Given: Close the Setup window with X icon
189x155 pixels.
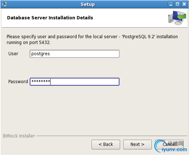Looking at the screenshot, I should tap(184, 4).
